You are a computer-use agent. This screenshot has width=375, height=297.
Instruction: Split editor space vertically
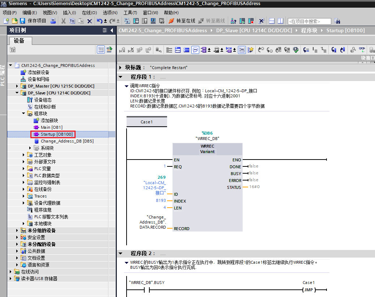tap(280, 21)
